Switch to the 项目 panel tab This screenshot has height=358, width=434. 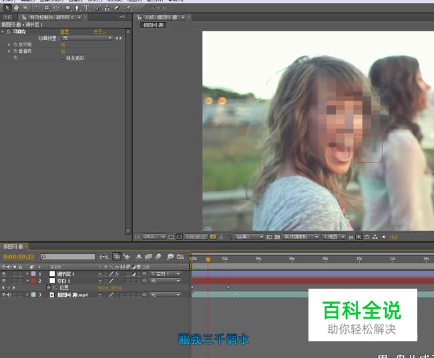click(7, 17)
